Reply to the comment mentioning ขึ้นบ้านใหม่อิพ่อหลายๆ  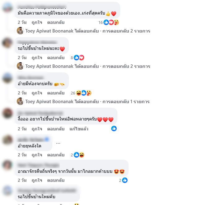click(x=56, y=129)
